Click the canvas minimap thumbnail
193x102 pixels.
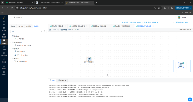(182, 66)
